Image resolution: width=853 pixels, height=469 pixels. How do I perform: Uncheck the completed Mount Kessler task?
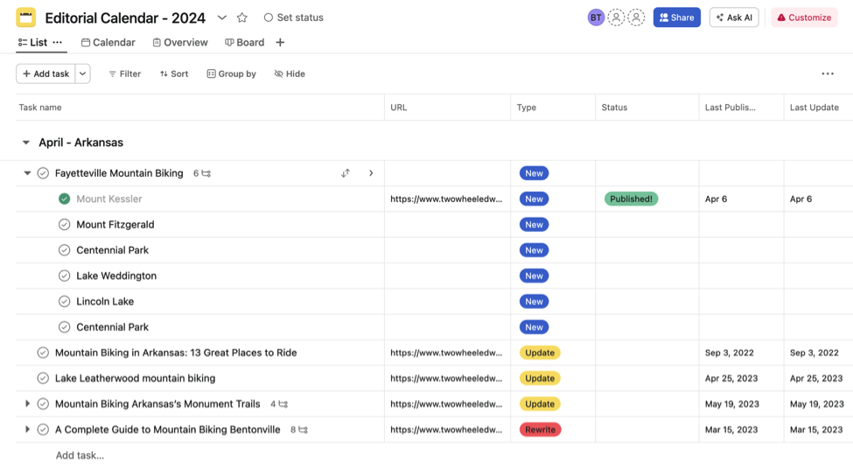point(64,199)
